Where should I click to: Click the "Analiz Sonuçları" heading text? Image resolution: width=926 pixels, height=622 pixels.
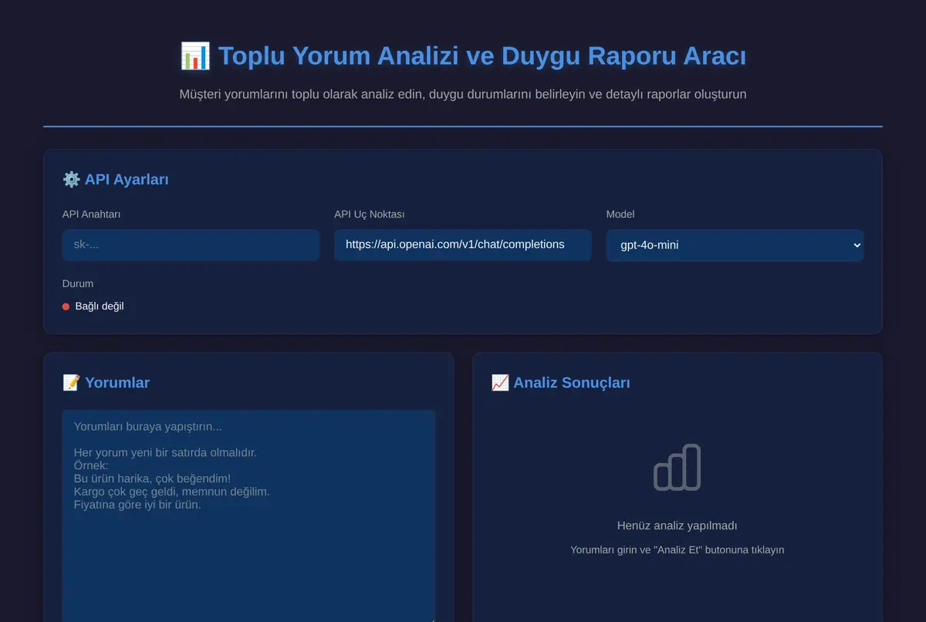pyautogui.click(x=572, y=383)
